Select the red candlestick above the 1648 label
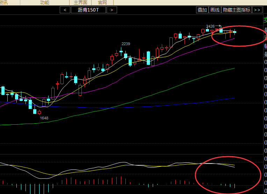The height and width of the screenshot is (194, 267). [x=39, y=112]
